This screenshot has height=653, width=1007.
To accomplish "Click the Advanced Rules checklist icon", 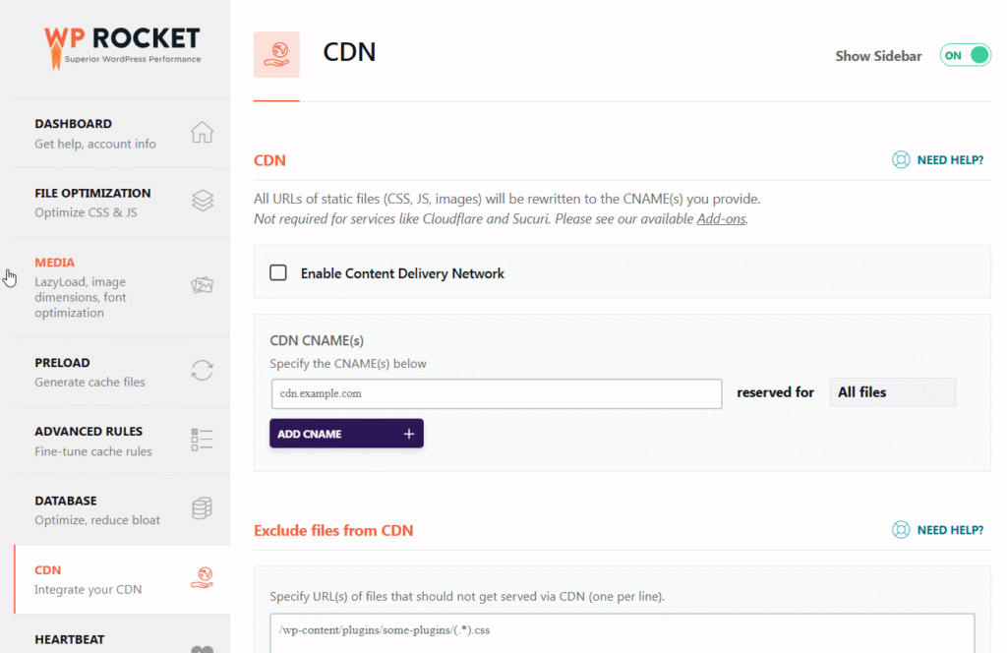I will (x=202, y=440).
